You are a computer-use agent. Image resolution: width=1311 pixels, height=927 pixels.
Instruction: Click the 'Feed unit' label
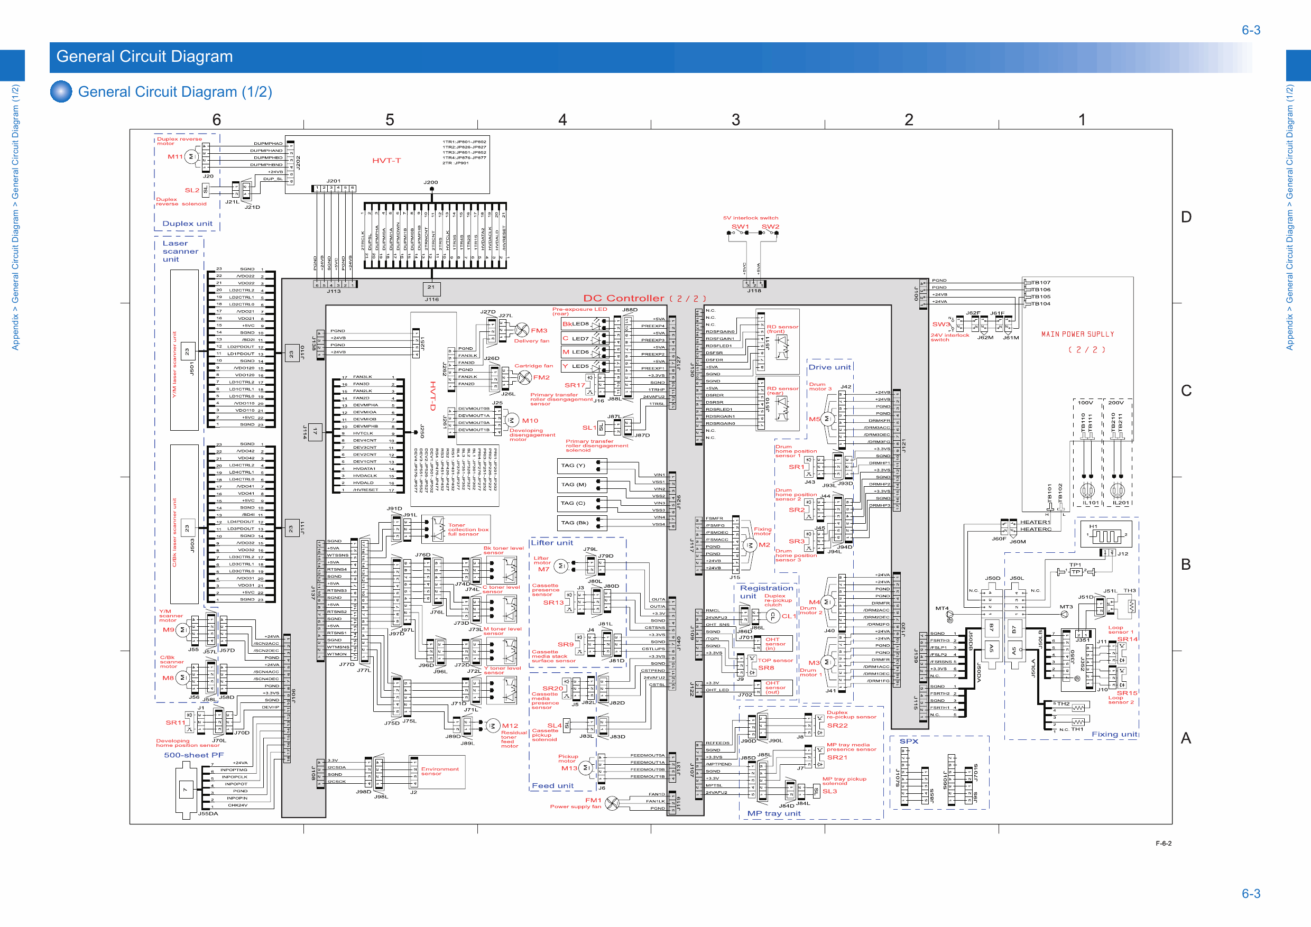point(553,786)
